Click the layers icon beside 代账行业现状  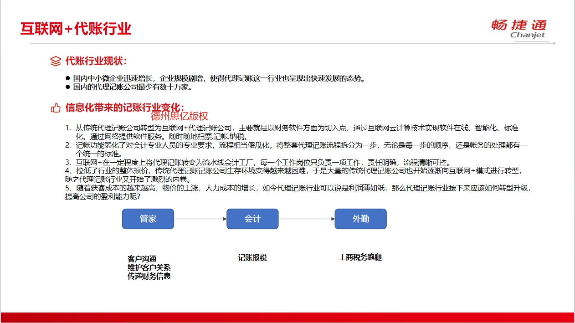click(56, 61)
